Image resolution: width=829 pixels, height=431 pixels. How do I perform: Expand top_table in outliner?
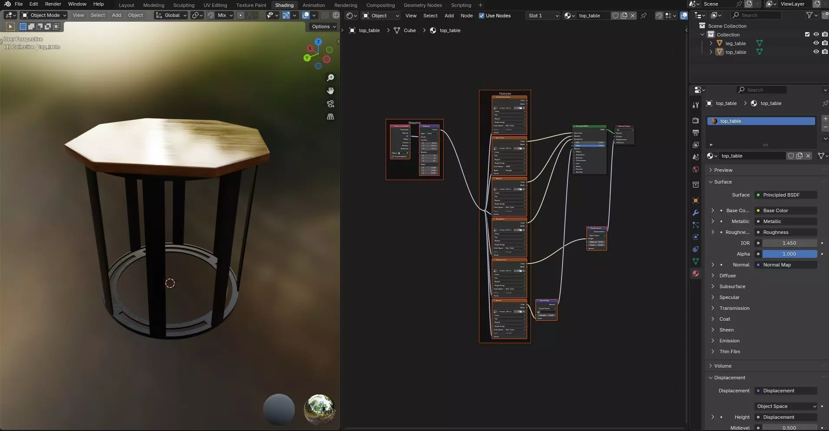coord(711,52)
